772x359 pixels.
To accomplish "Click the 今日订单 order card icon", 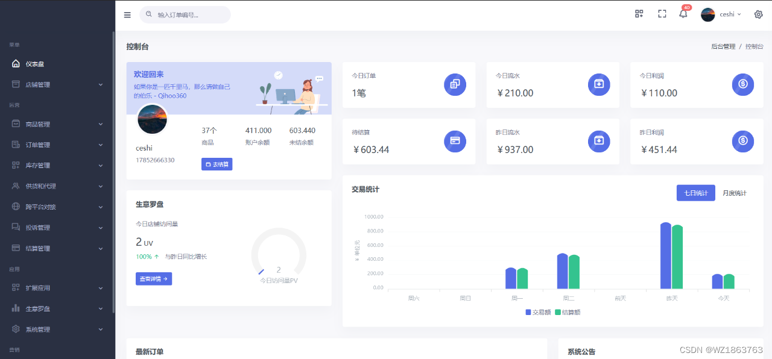I will pyautogui.click(x=455, y=84).
